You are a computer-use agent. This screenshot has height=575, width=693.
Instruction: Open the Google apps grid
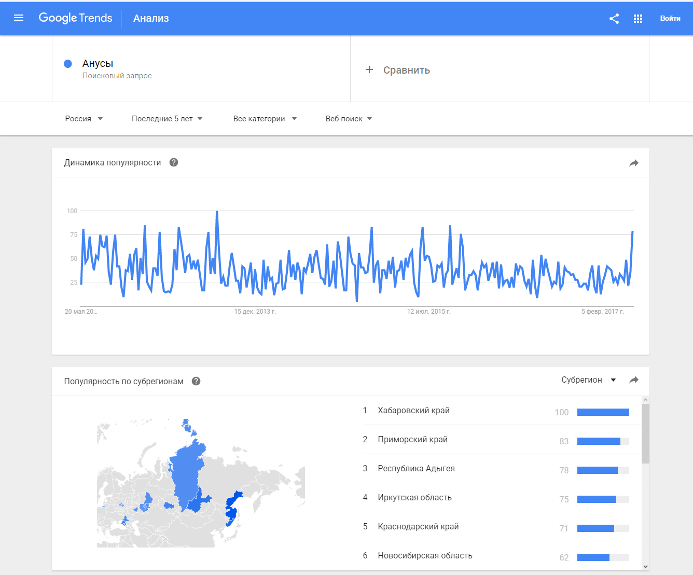tap(638, 19)
